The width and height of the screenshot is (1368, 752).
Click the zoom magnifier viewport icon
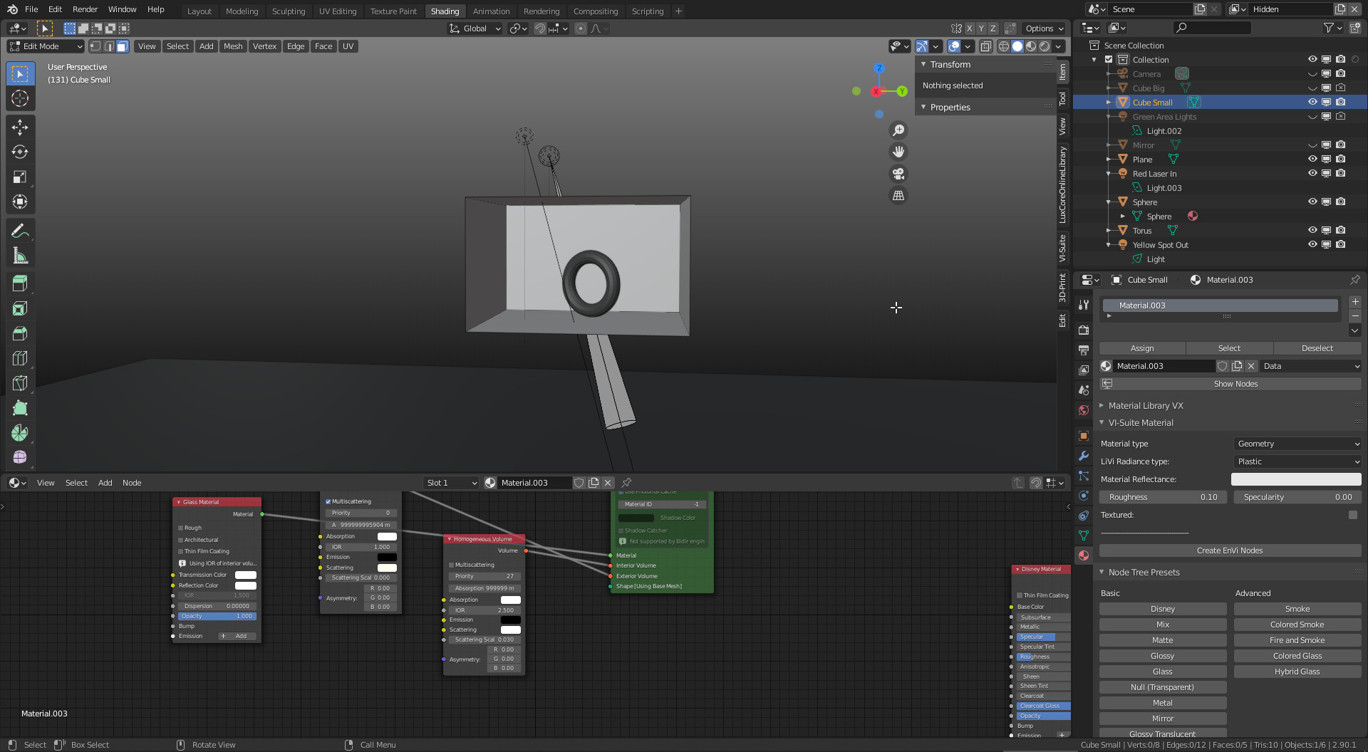tap(898, 130)
